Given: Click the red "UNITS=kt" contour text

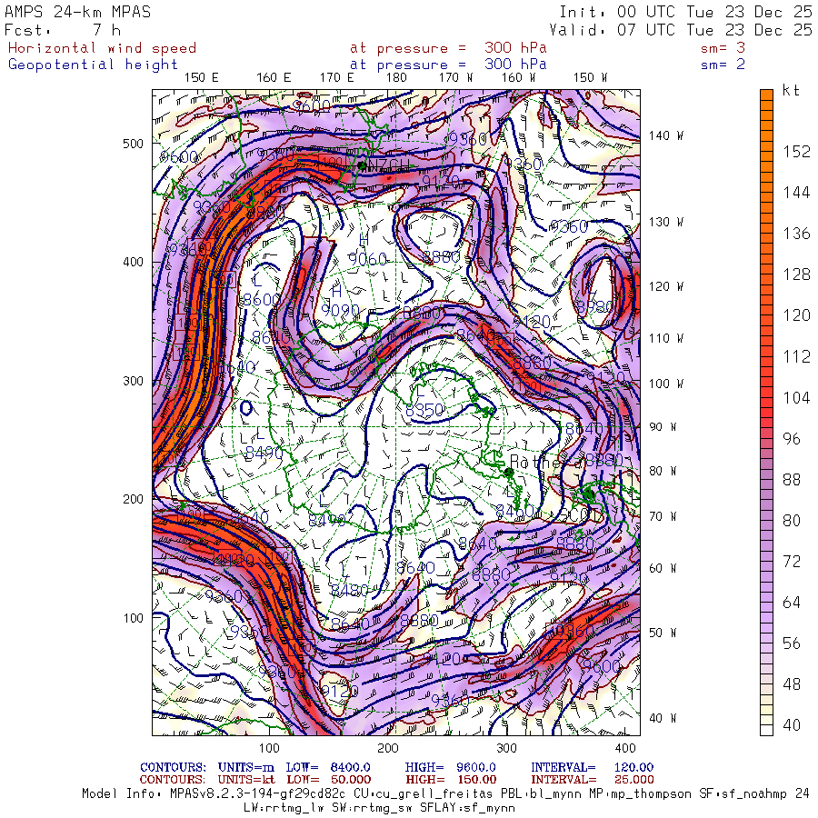Looking at the screenshot, I should (246, 780).
